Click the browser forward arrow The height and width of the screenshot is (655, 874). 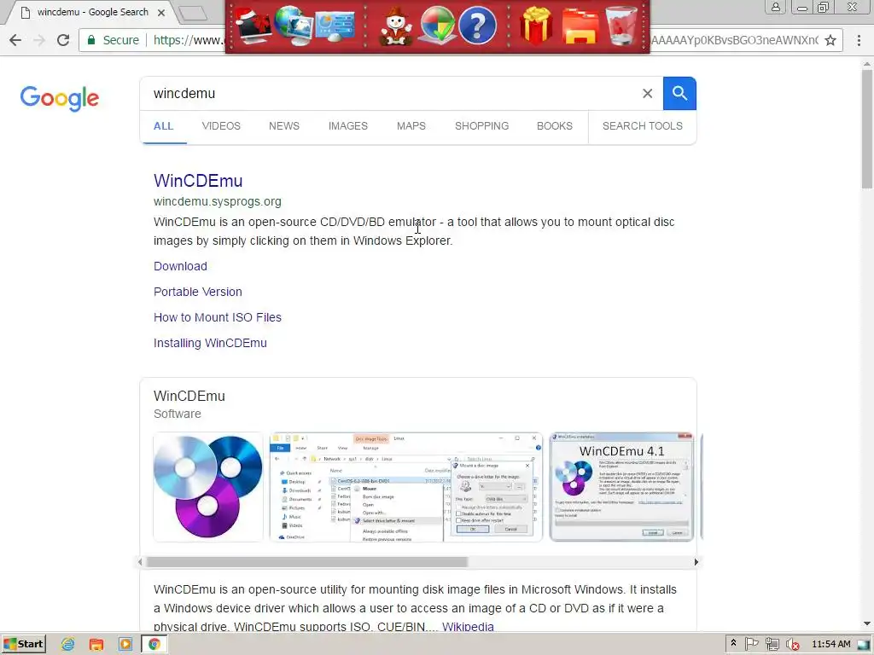(39, 40)
